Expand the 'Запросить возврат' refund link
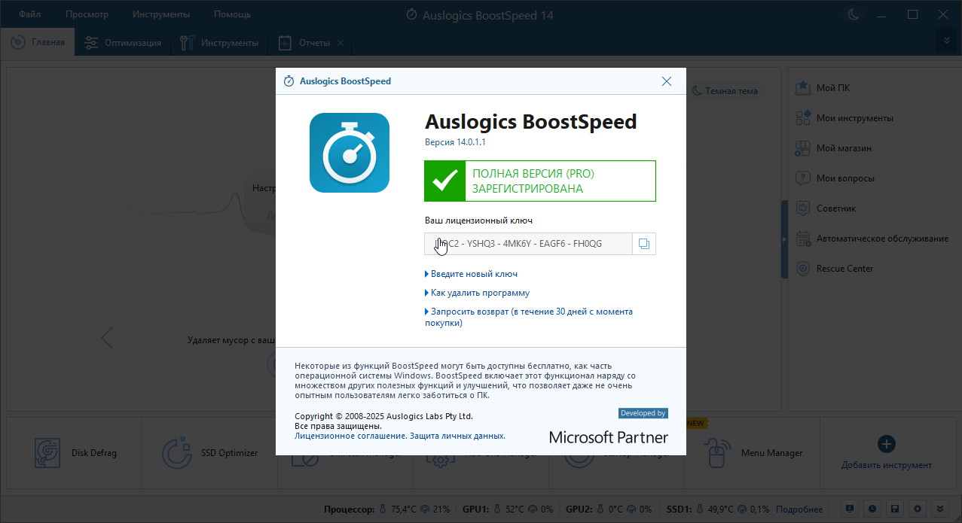This screenshot has width=962, height=523. click(529, 317)
